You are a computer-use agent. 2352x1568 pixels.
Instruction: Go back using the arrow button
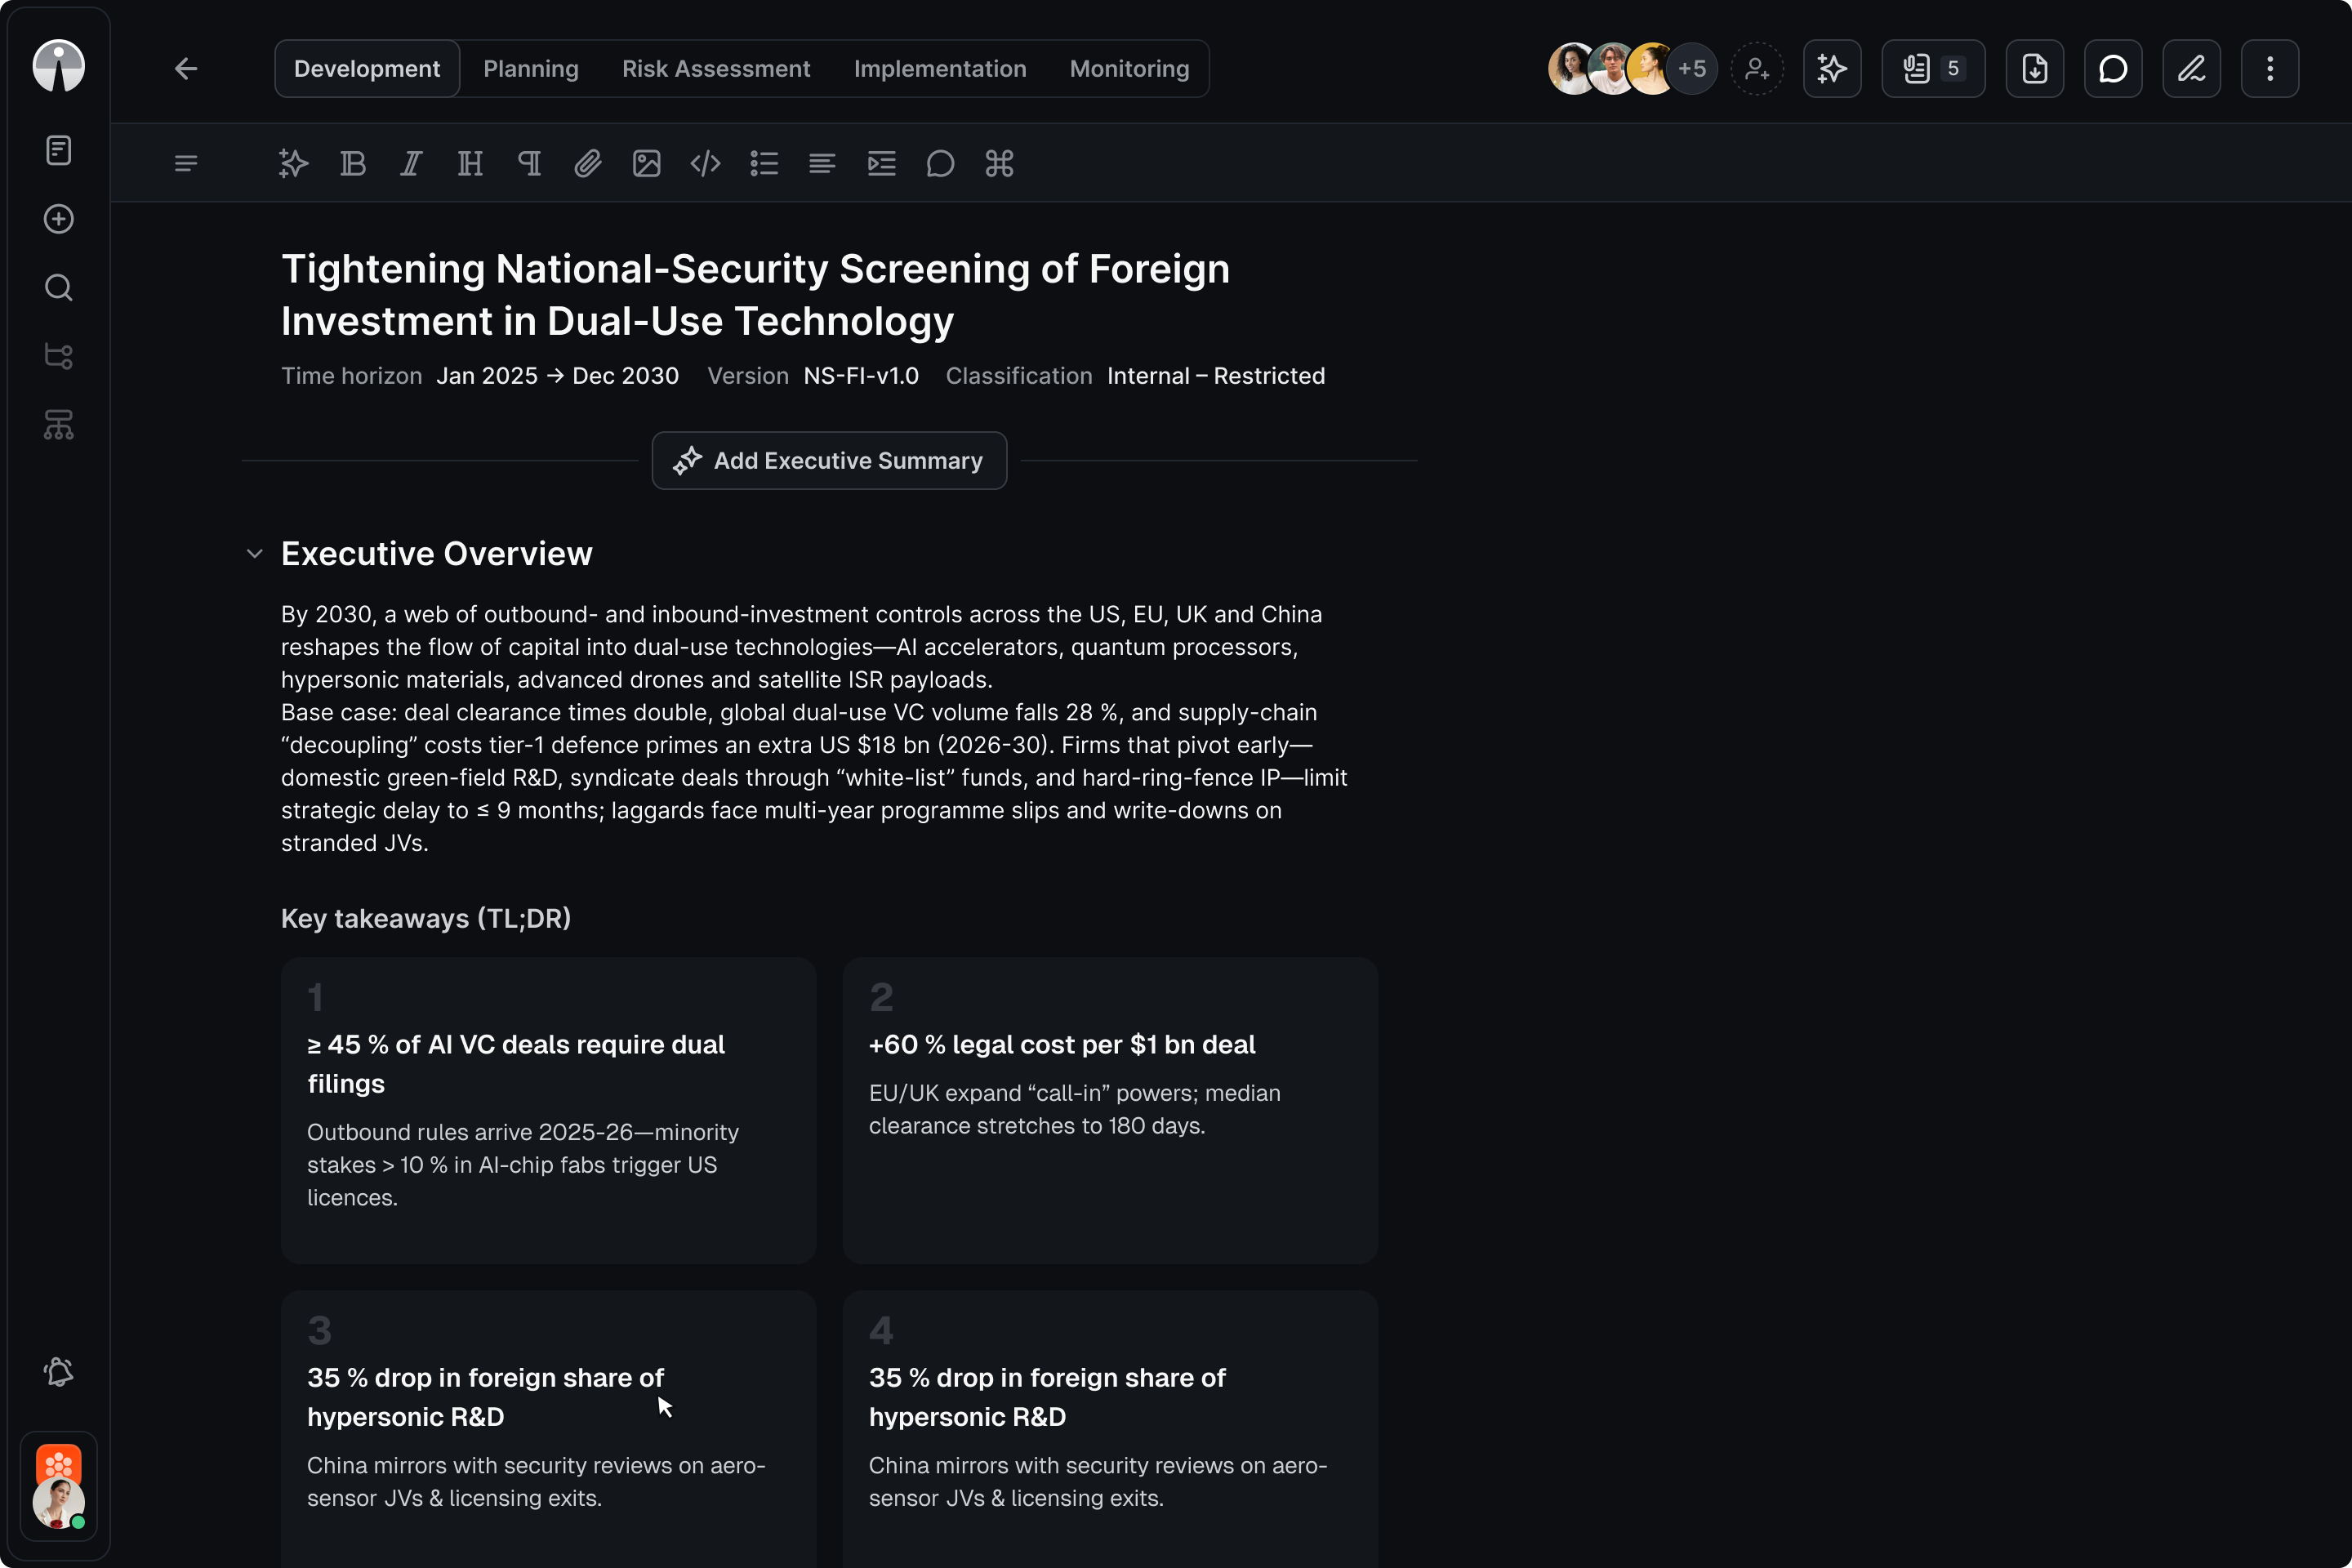[x=186, y=69]
